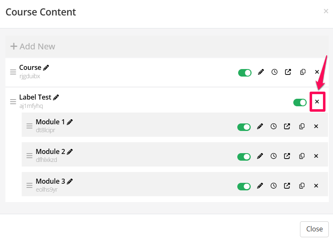The height and width of the screenshot is (241, 333).
Task: Rename Label Test via title pencil icon
Action: click(x=56, y=97)
